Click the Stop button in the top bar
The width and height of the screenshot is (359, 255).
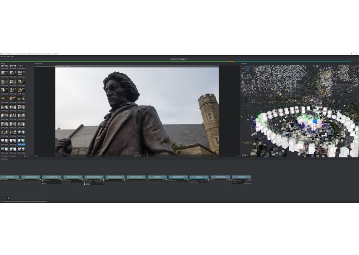tap(182, 59)
